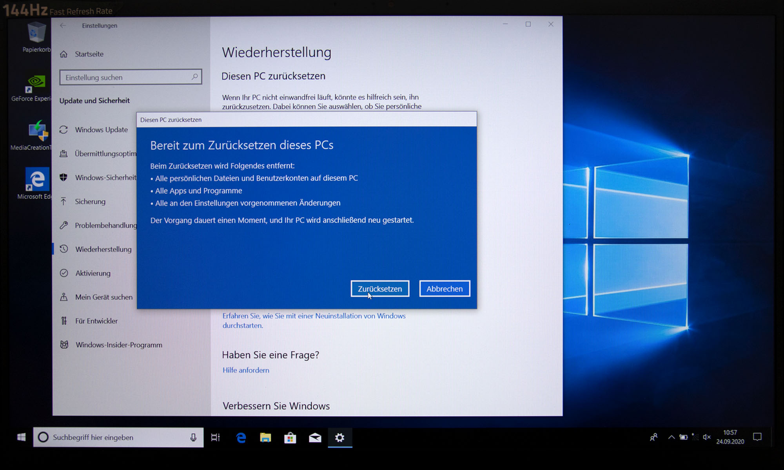Open File Explorer from taskbar

[x=265, y=437]
